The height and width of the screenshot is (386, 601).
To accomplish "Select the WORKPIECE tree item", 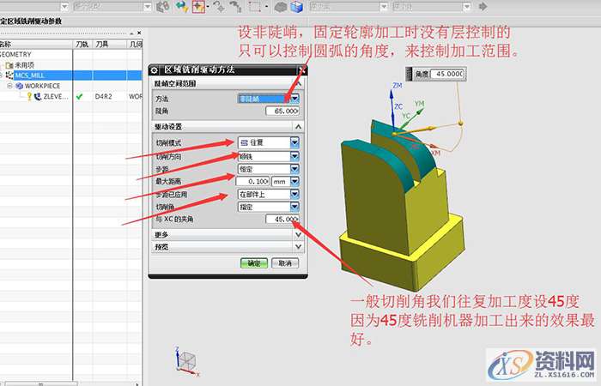I will tap(43, 86).
